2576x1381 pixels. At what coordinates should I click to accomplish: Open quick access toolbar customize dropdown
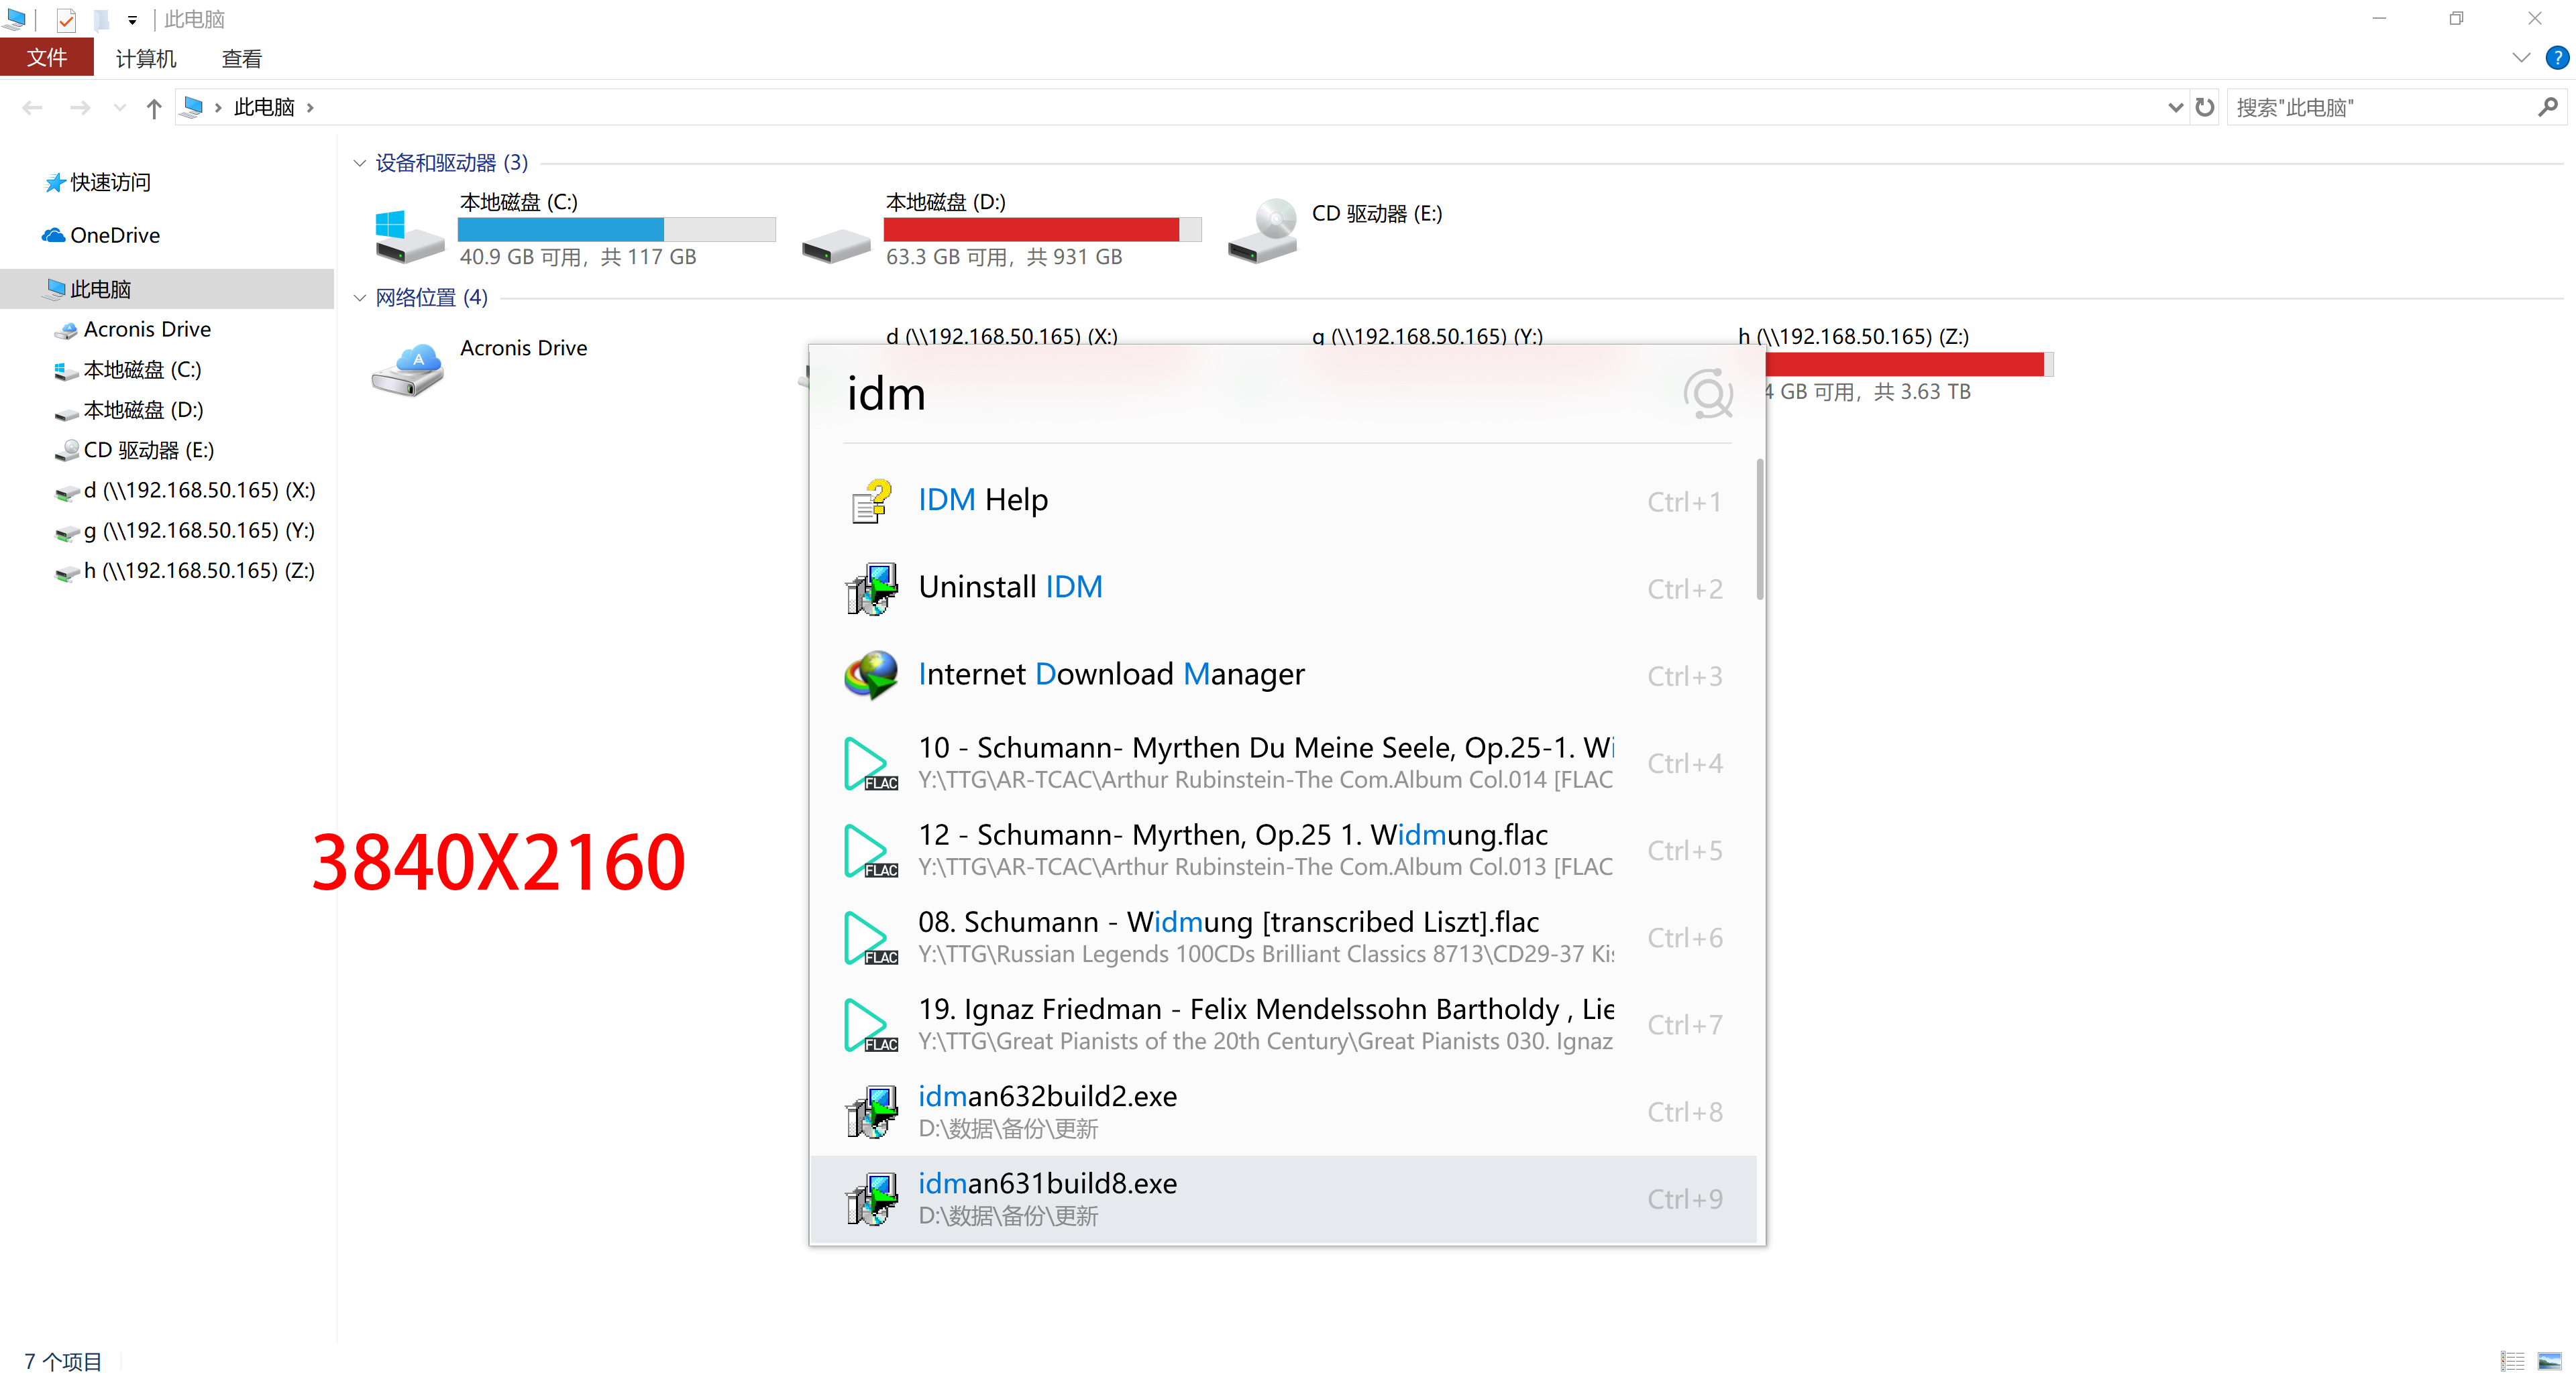(132, 20)
